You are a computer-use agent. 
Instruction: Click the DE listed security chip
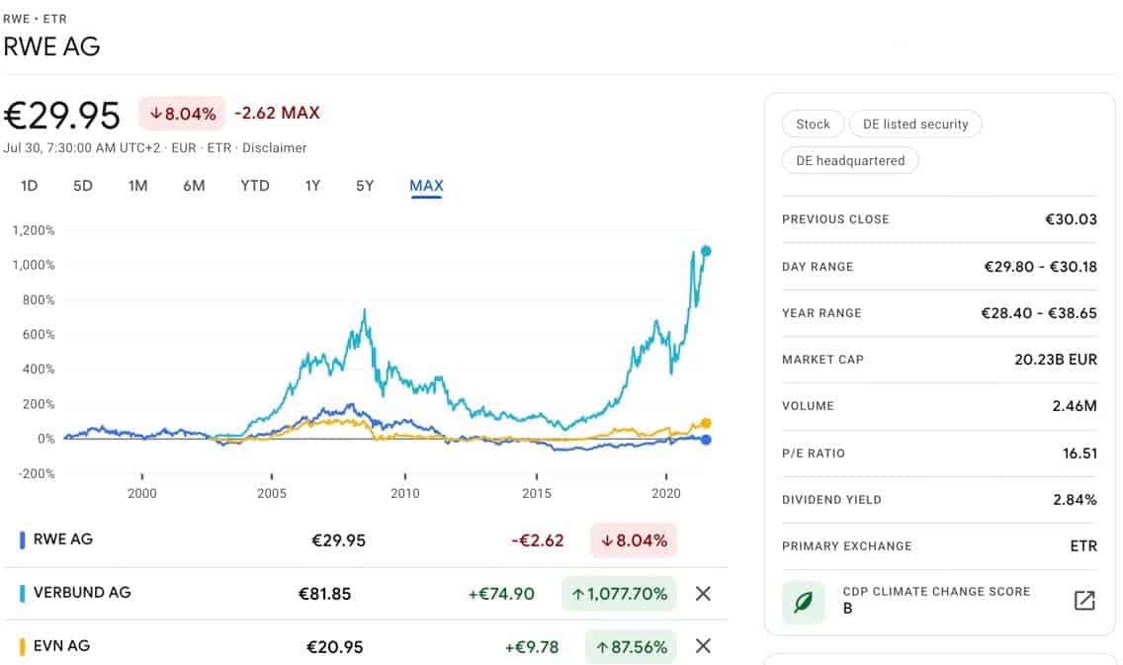pyautogui.click(x=915, y=124)
